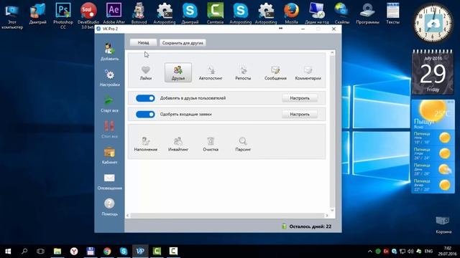Open the Парсинг magnifier tool
This screenshot has height=258, width=460.
point(243,144)
